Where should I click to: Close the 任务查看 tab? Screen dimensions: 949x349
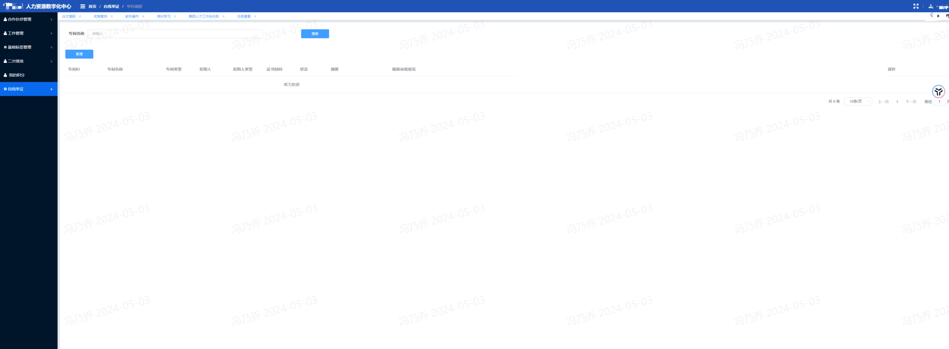click(x=255, y=16)
